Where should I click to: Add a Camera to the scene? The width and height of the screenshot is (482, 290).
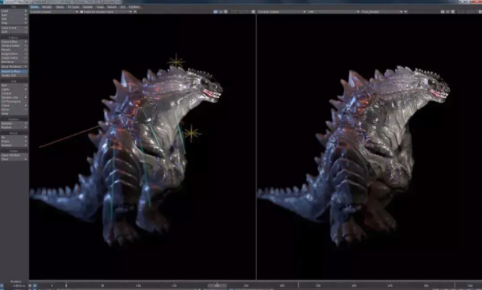(x=14, y=94)
